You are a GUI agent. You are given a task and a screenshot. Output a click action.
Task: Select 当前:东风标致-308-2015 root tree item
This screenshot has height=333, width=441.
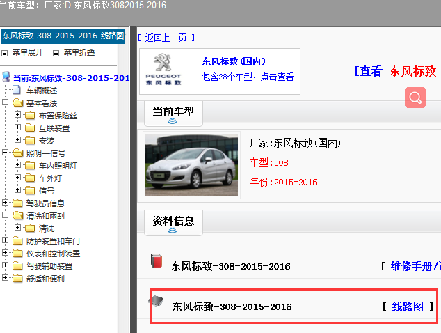click(x=72, y=78)
